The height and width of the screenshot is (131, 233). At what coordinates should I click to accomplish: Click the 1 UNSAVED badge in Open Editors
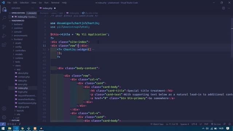point(32,13)
